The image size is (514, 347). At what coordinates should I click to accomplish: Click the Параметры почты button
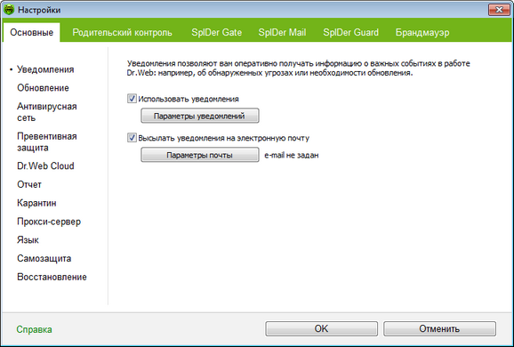[199, 155]
